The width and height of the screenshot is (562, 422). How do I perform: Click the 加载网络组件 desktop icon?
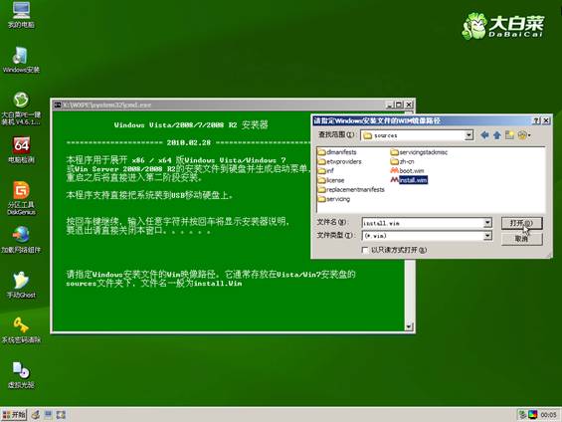pos(21,240)
